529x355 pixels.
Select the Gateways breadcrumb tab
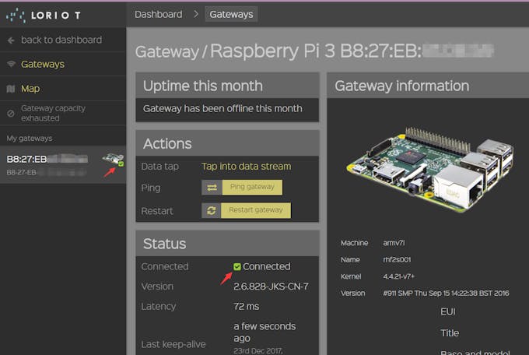[232, 14]
